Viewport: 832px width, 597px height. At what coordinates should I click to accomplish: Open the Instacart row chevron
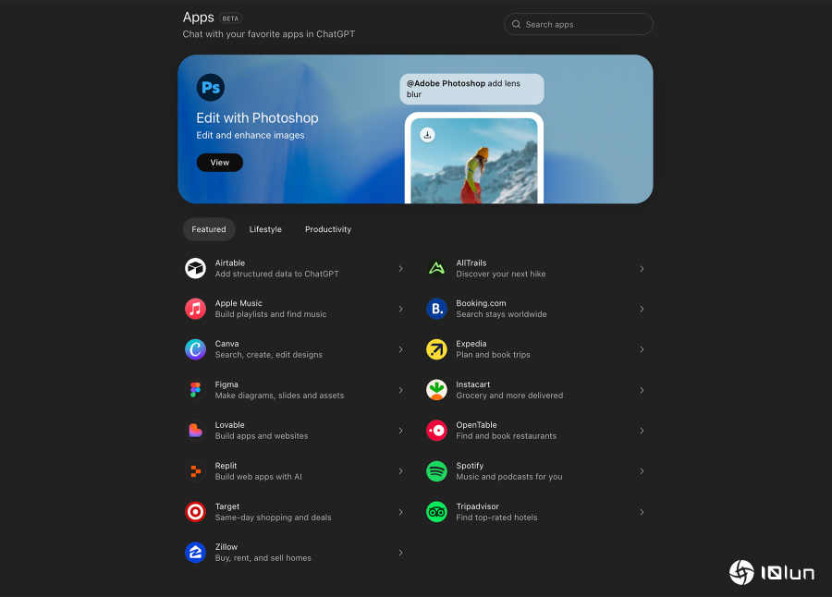tap(642, 390)
